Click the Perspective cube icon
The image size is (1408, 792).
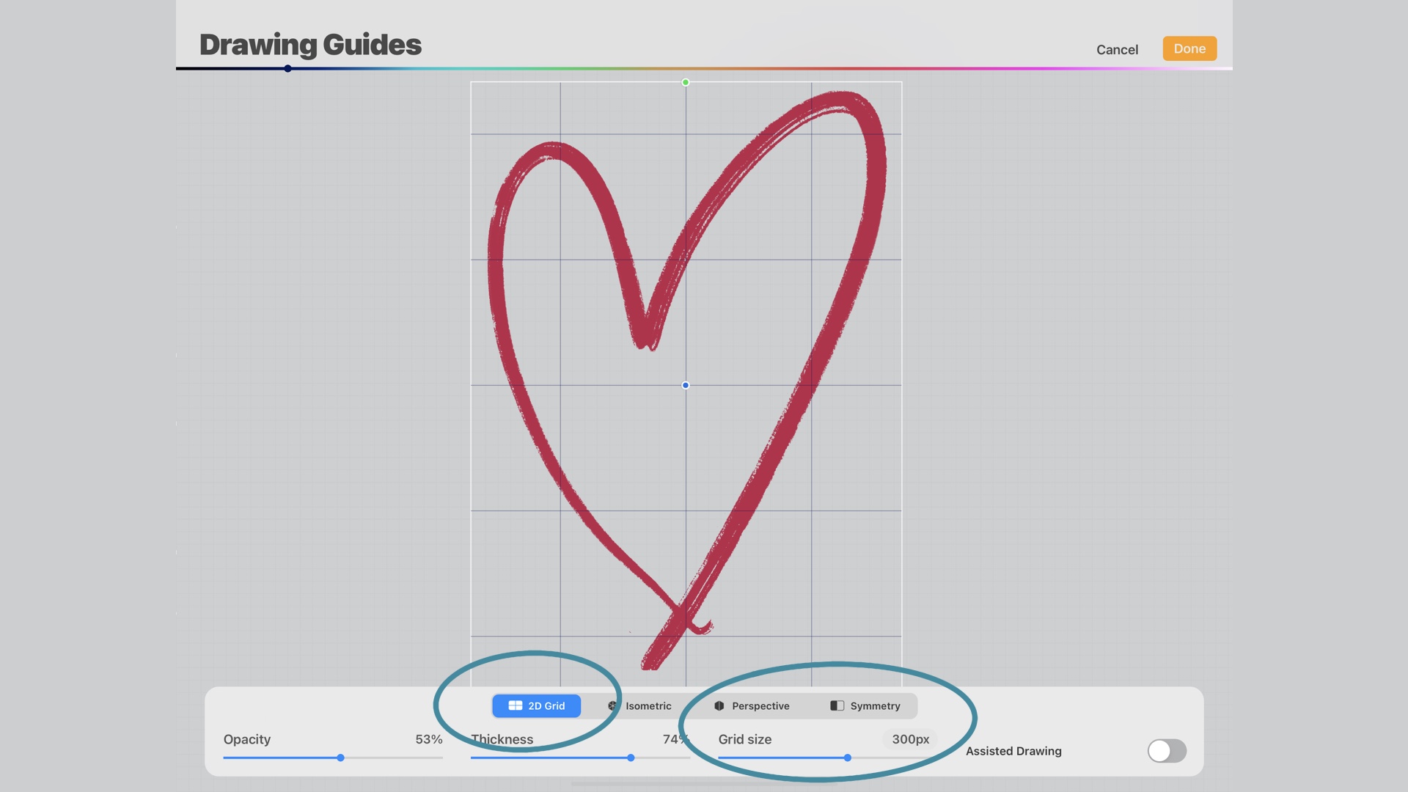tap(719, 705)
